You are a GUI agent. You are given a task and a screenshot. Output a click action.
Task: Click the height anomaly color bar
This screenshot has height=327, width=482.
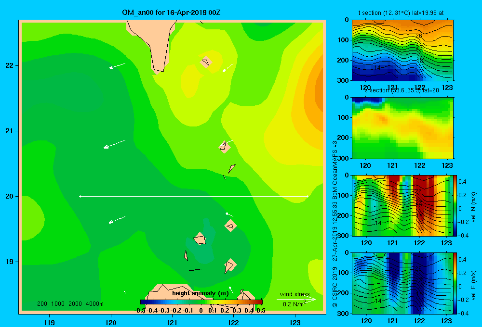click(201, 302)
